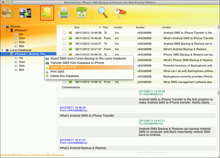Viewport: 220px width, 158px height.
Task: Sort by the Number column header
Action: tap(140, 27)
